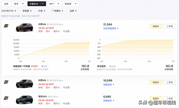
Task: Open 车友圈 for 领克900
Action: click(66, 104)
